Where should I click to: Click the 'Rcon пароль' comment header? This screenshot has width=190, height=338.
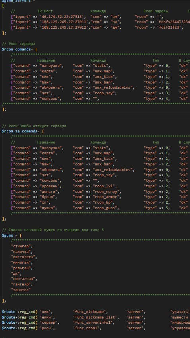pyautogui.click(x=155, y=11)
